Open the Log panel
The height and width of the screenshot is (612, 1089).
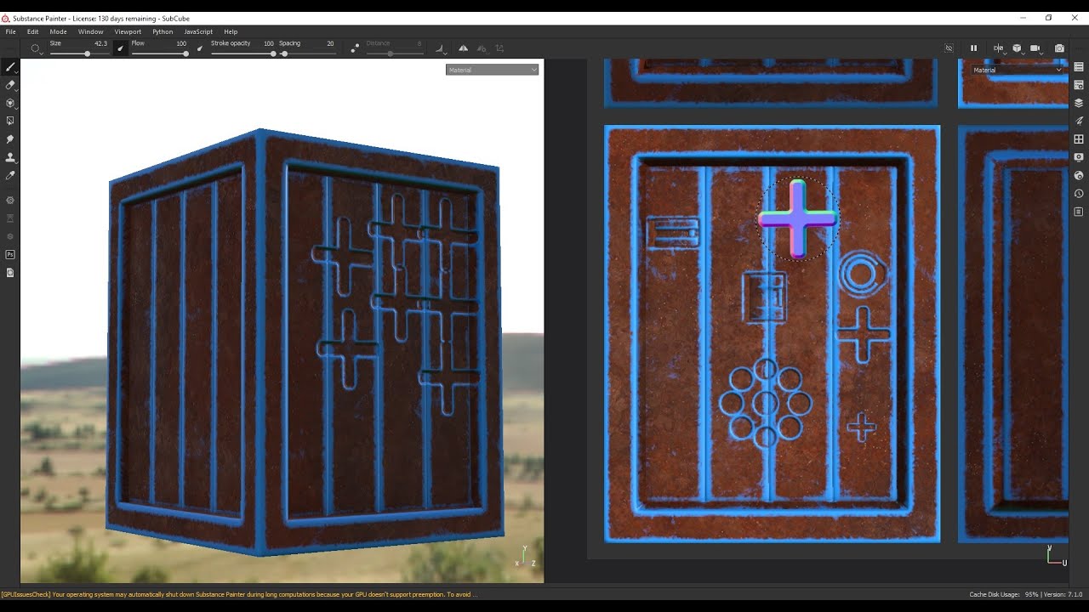(x=1079, y=212)
